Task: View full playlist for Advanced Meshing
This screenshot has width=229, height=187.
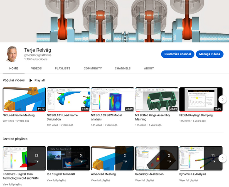Action: click(100, 180)
